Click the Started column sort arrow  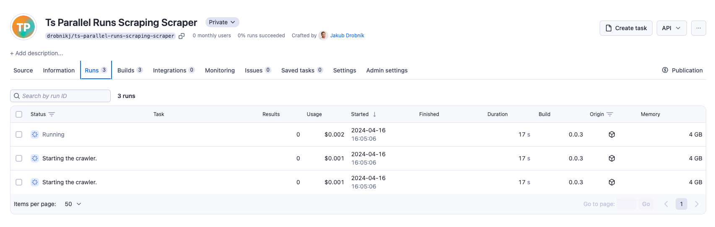374,114
